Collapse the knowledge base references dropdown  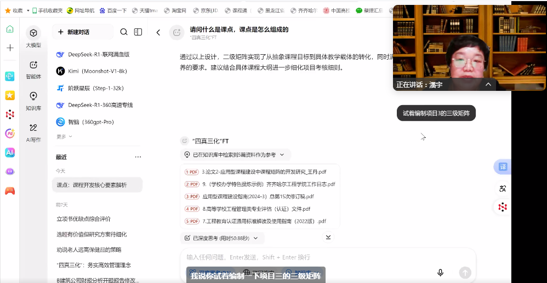(x=282, y=155)
